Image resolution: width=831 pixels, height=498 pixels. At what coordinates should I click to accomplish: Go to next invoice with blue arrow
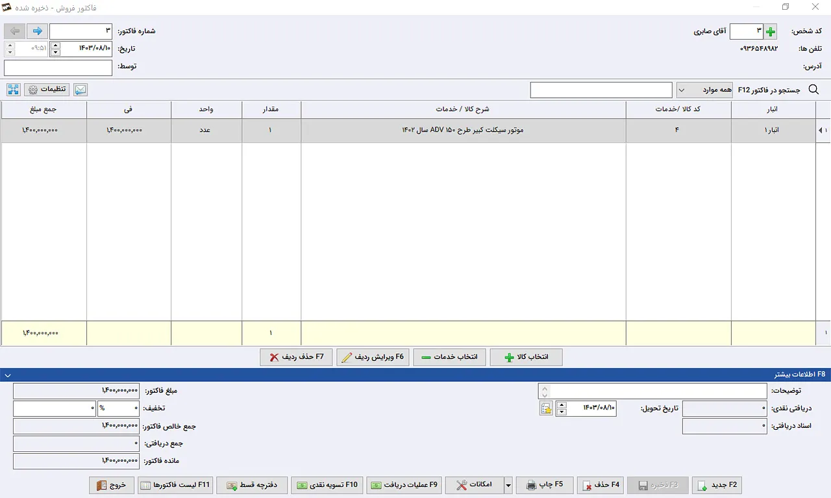point(38,31)
